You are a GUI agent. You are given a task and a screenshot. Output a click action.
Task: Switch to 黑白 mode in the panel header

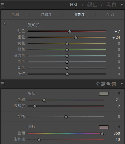click(x=111, y=5)
